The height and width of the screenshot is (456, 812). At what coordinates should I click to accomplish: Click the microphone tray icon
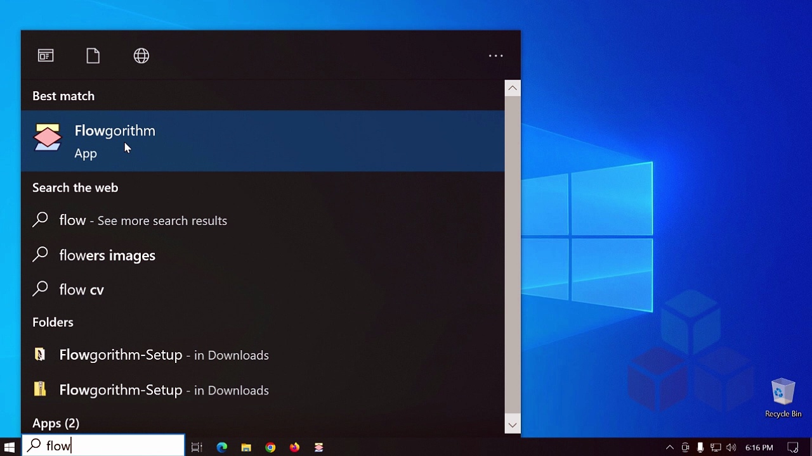point(700,448)
